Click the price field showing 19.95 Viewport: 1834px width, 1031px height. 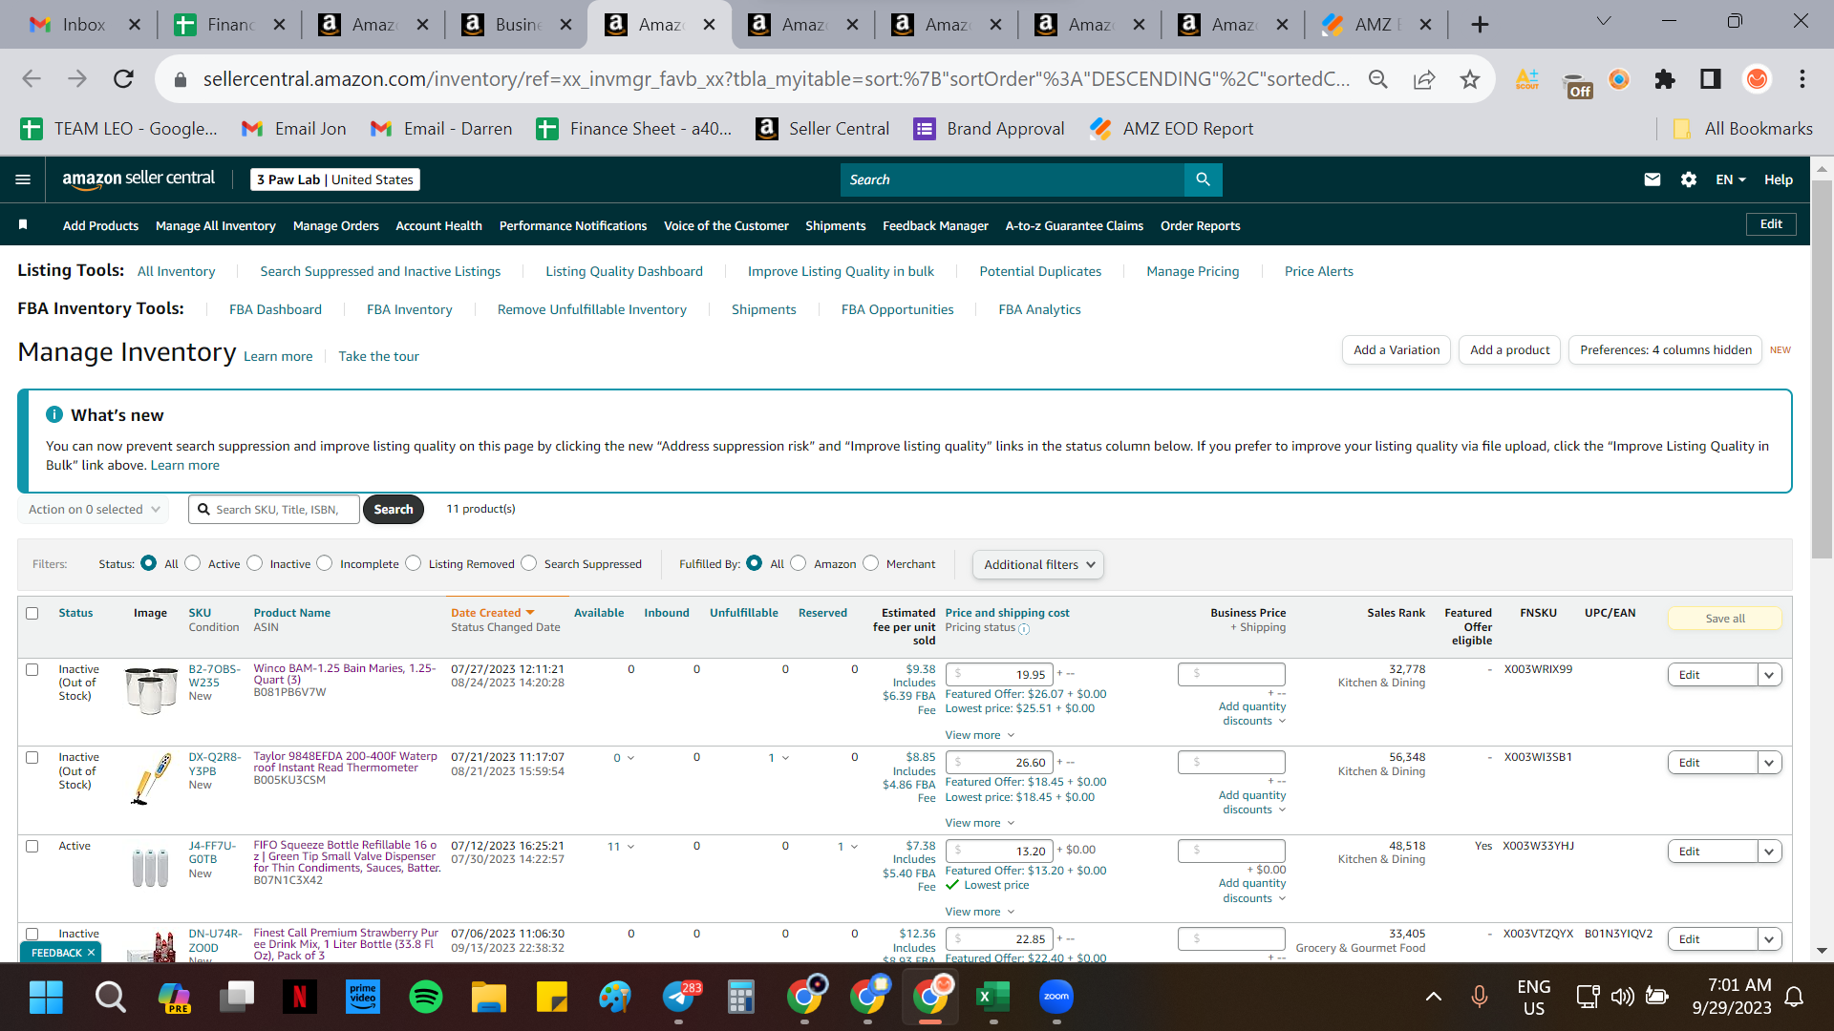click(999, 675)
